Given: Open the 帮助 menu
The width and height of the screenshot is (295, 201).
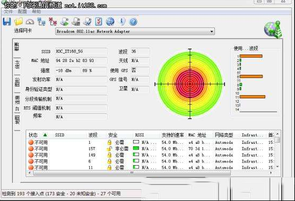Looking at the screenshot, I should [36, 12].
